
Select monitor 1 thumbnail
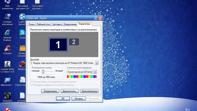[x=58, y=44]
